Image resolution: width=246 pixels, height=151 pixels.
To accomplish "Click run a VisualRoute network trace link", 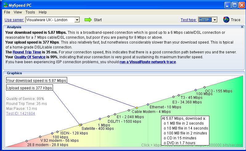I will 148,62.
